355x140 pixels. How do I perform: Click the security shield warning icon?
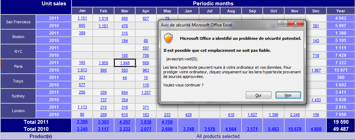(x=168, y=38)
